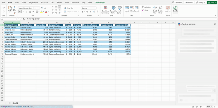
Task: Open the File menu
Action: (x=4, y=2)
